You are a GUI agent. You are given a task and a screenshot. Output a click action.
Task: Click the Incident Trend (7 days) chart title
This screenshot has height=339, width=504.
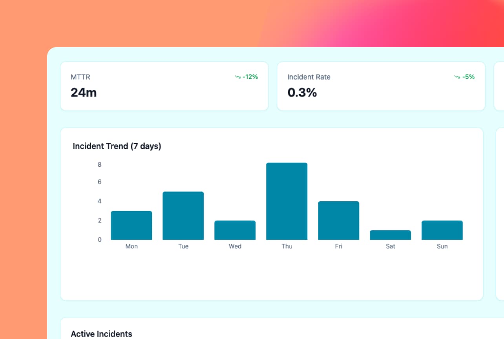[x=117, y=146]
